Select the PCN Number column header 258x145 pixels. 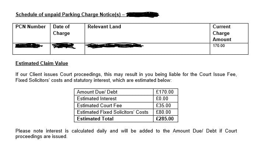pyautogui.click(x=31, y=26)
